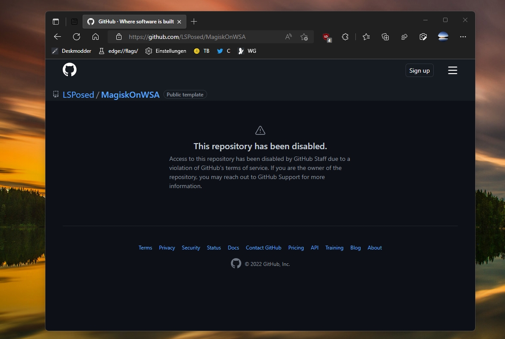Open the Favorites list
This screenshot has width=505, height=339.
(366, 37)
